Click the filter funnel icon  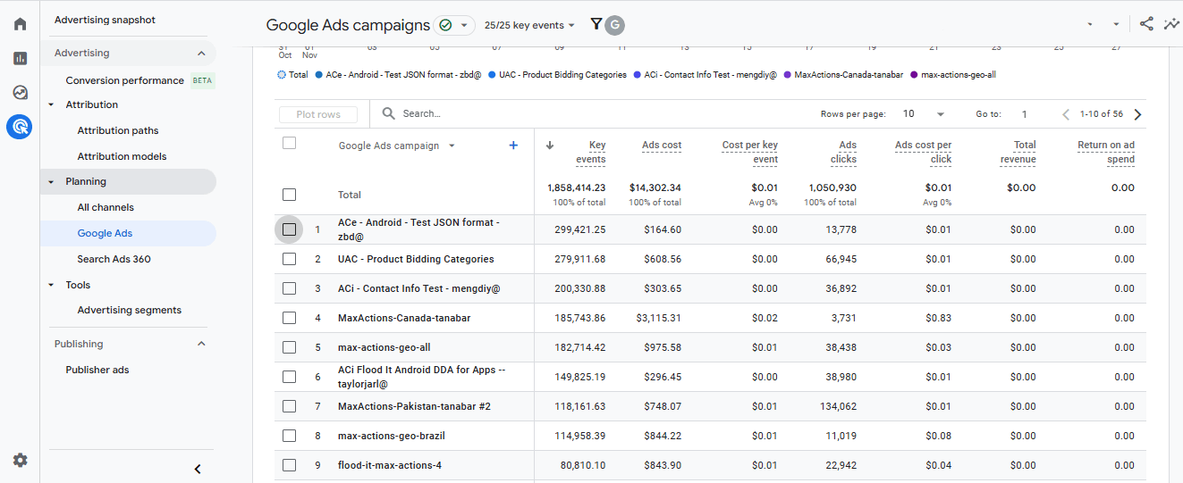pos(596,25)
